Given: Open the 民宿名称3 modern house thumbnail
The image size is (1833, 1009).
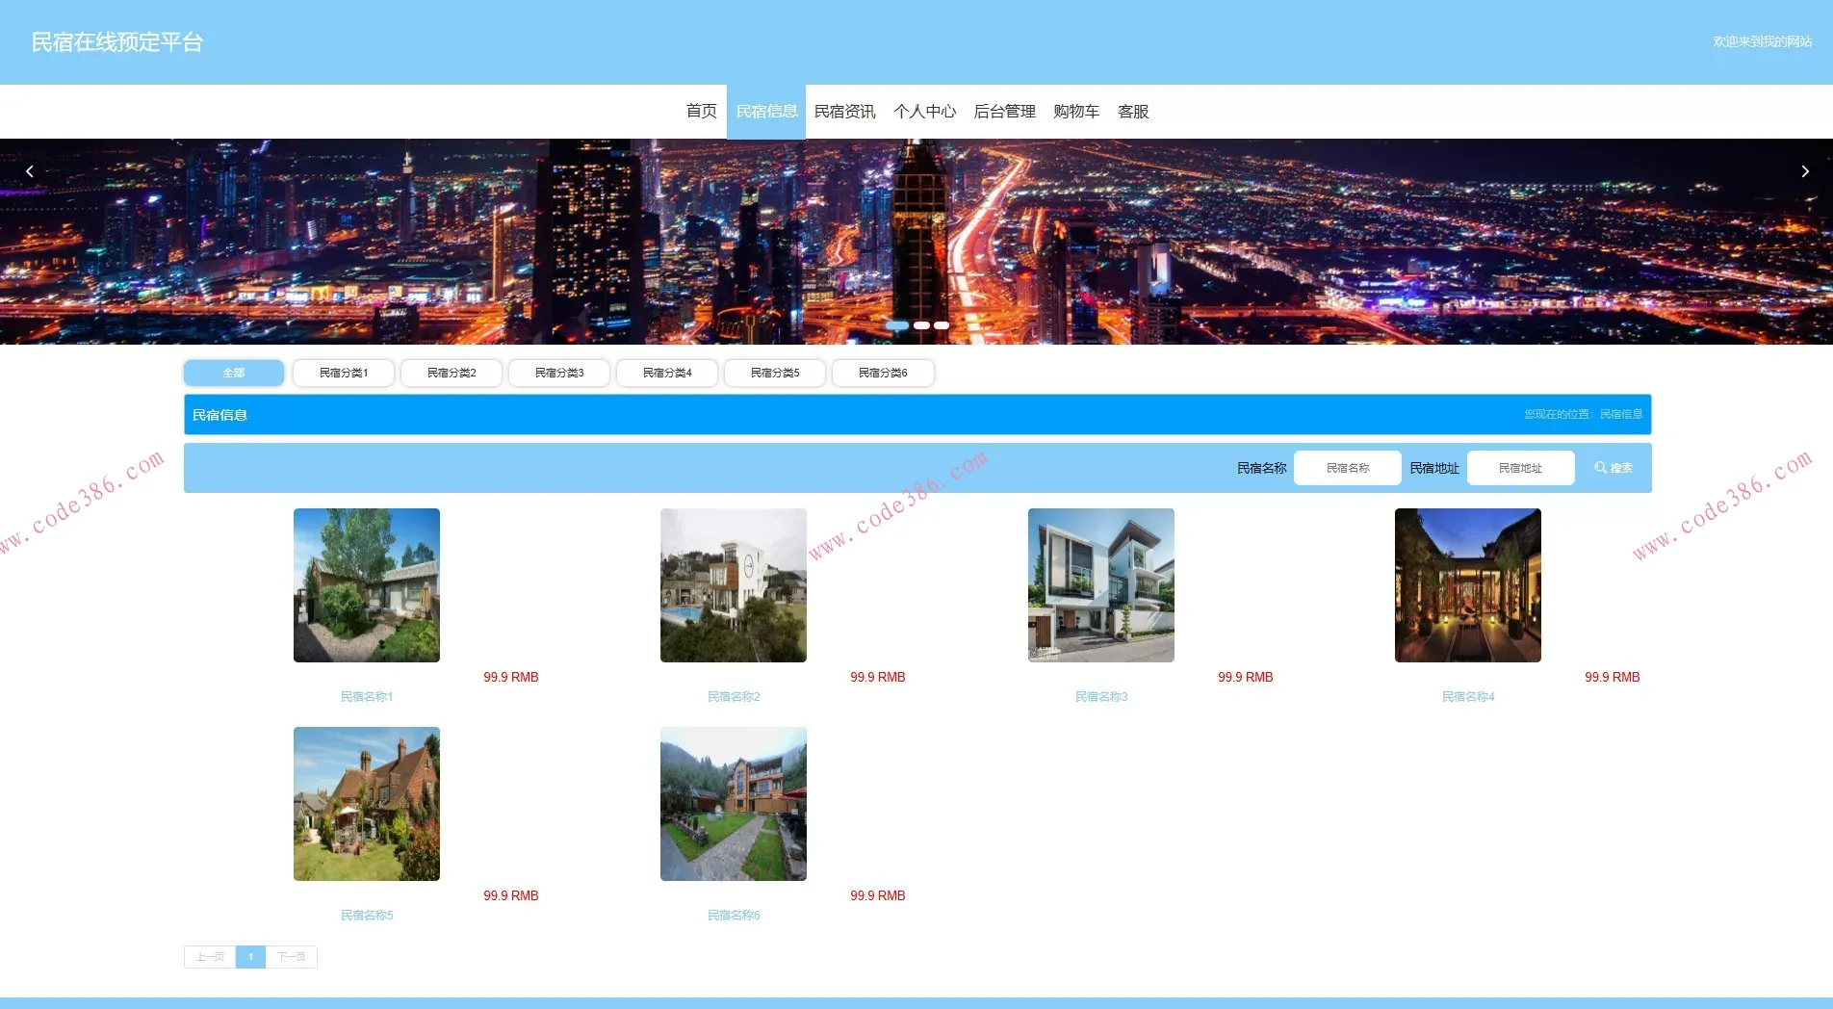Looking at the screenshot, I should coord(1101,585).
